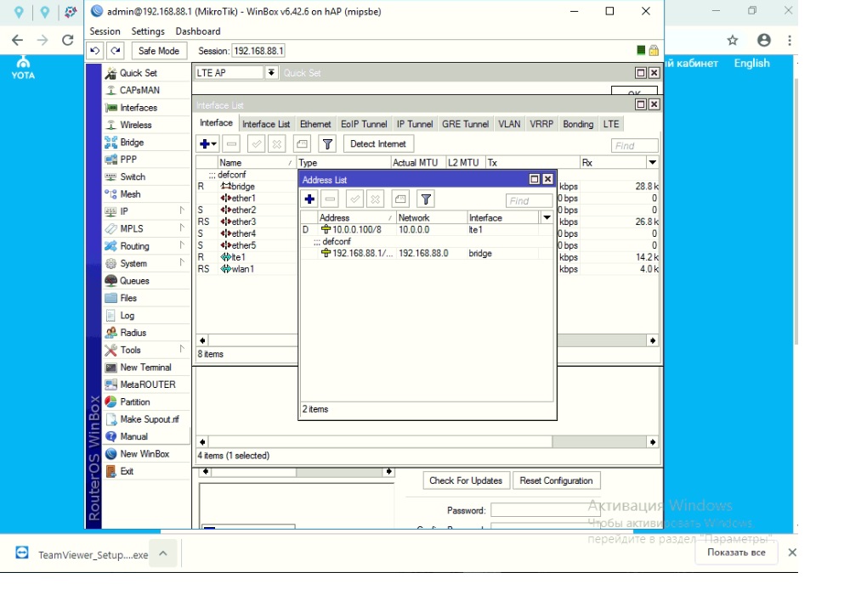Click Check For Updates button
Image resolution: width=850 pixels, height=595 pixels.
466,480
